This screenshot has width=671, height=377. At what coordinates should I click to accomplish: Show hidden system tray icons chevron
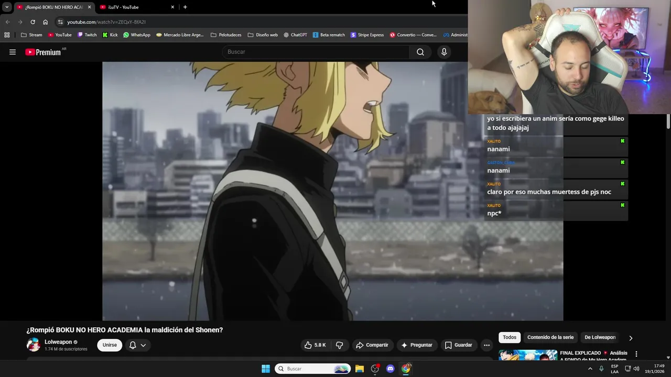pos(590,369)
